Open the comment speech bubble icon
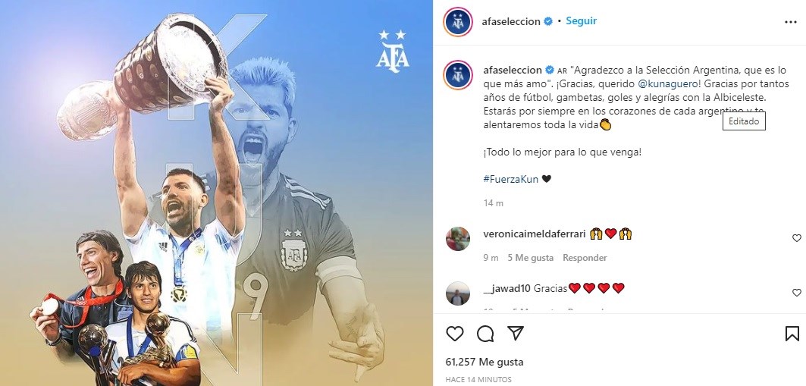The width and height of the screenshot is (806, 386). [485, 334]
